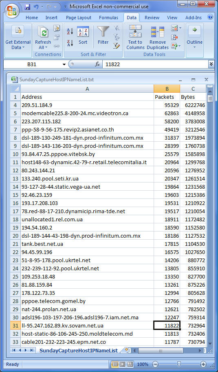Click the Sort Z to A icon
The height and width of the screenshot is (372, 218).
pos(70,43)
